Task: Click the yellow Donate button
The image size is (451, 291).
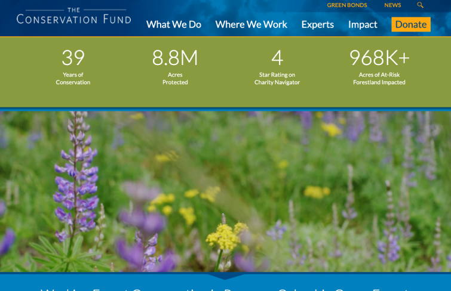Action: (411, 24)
